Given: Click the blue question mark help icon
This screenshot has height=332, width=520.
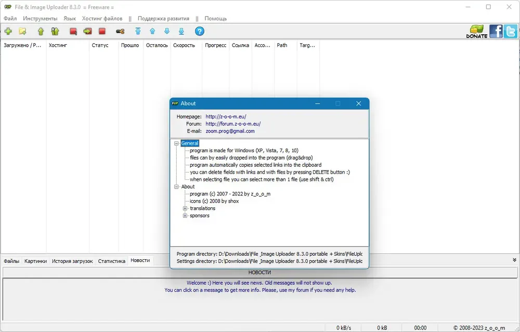Looking at the screenshot, I should pos(199,31).
